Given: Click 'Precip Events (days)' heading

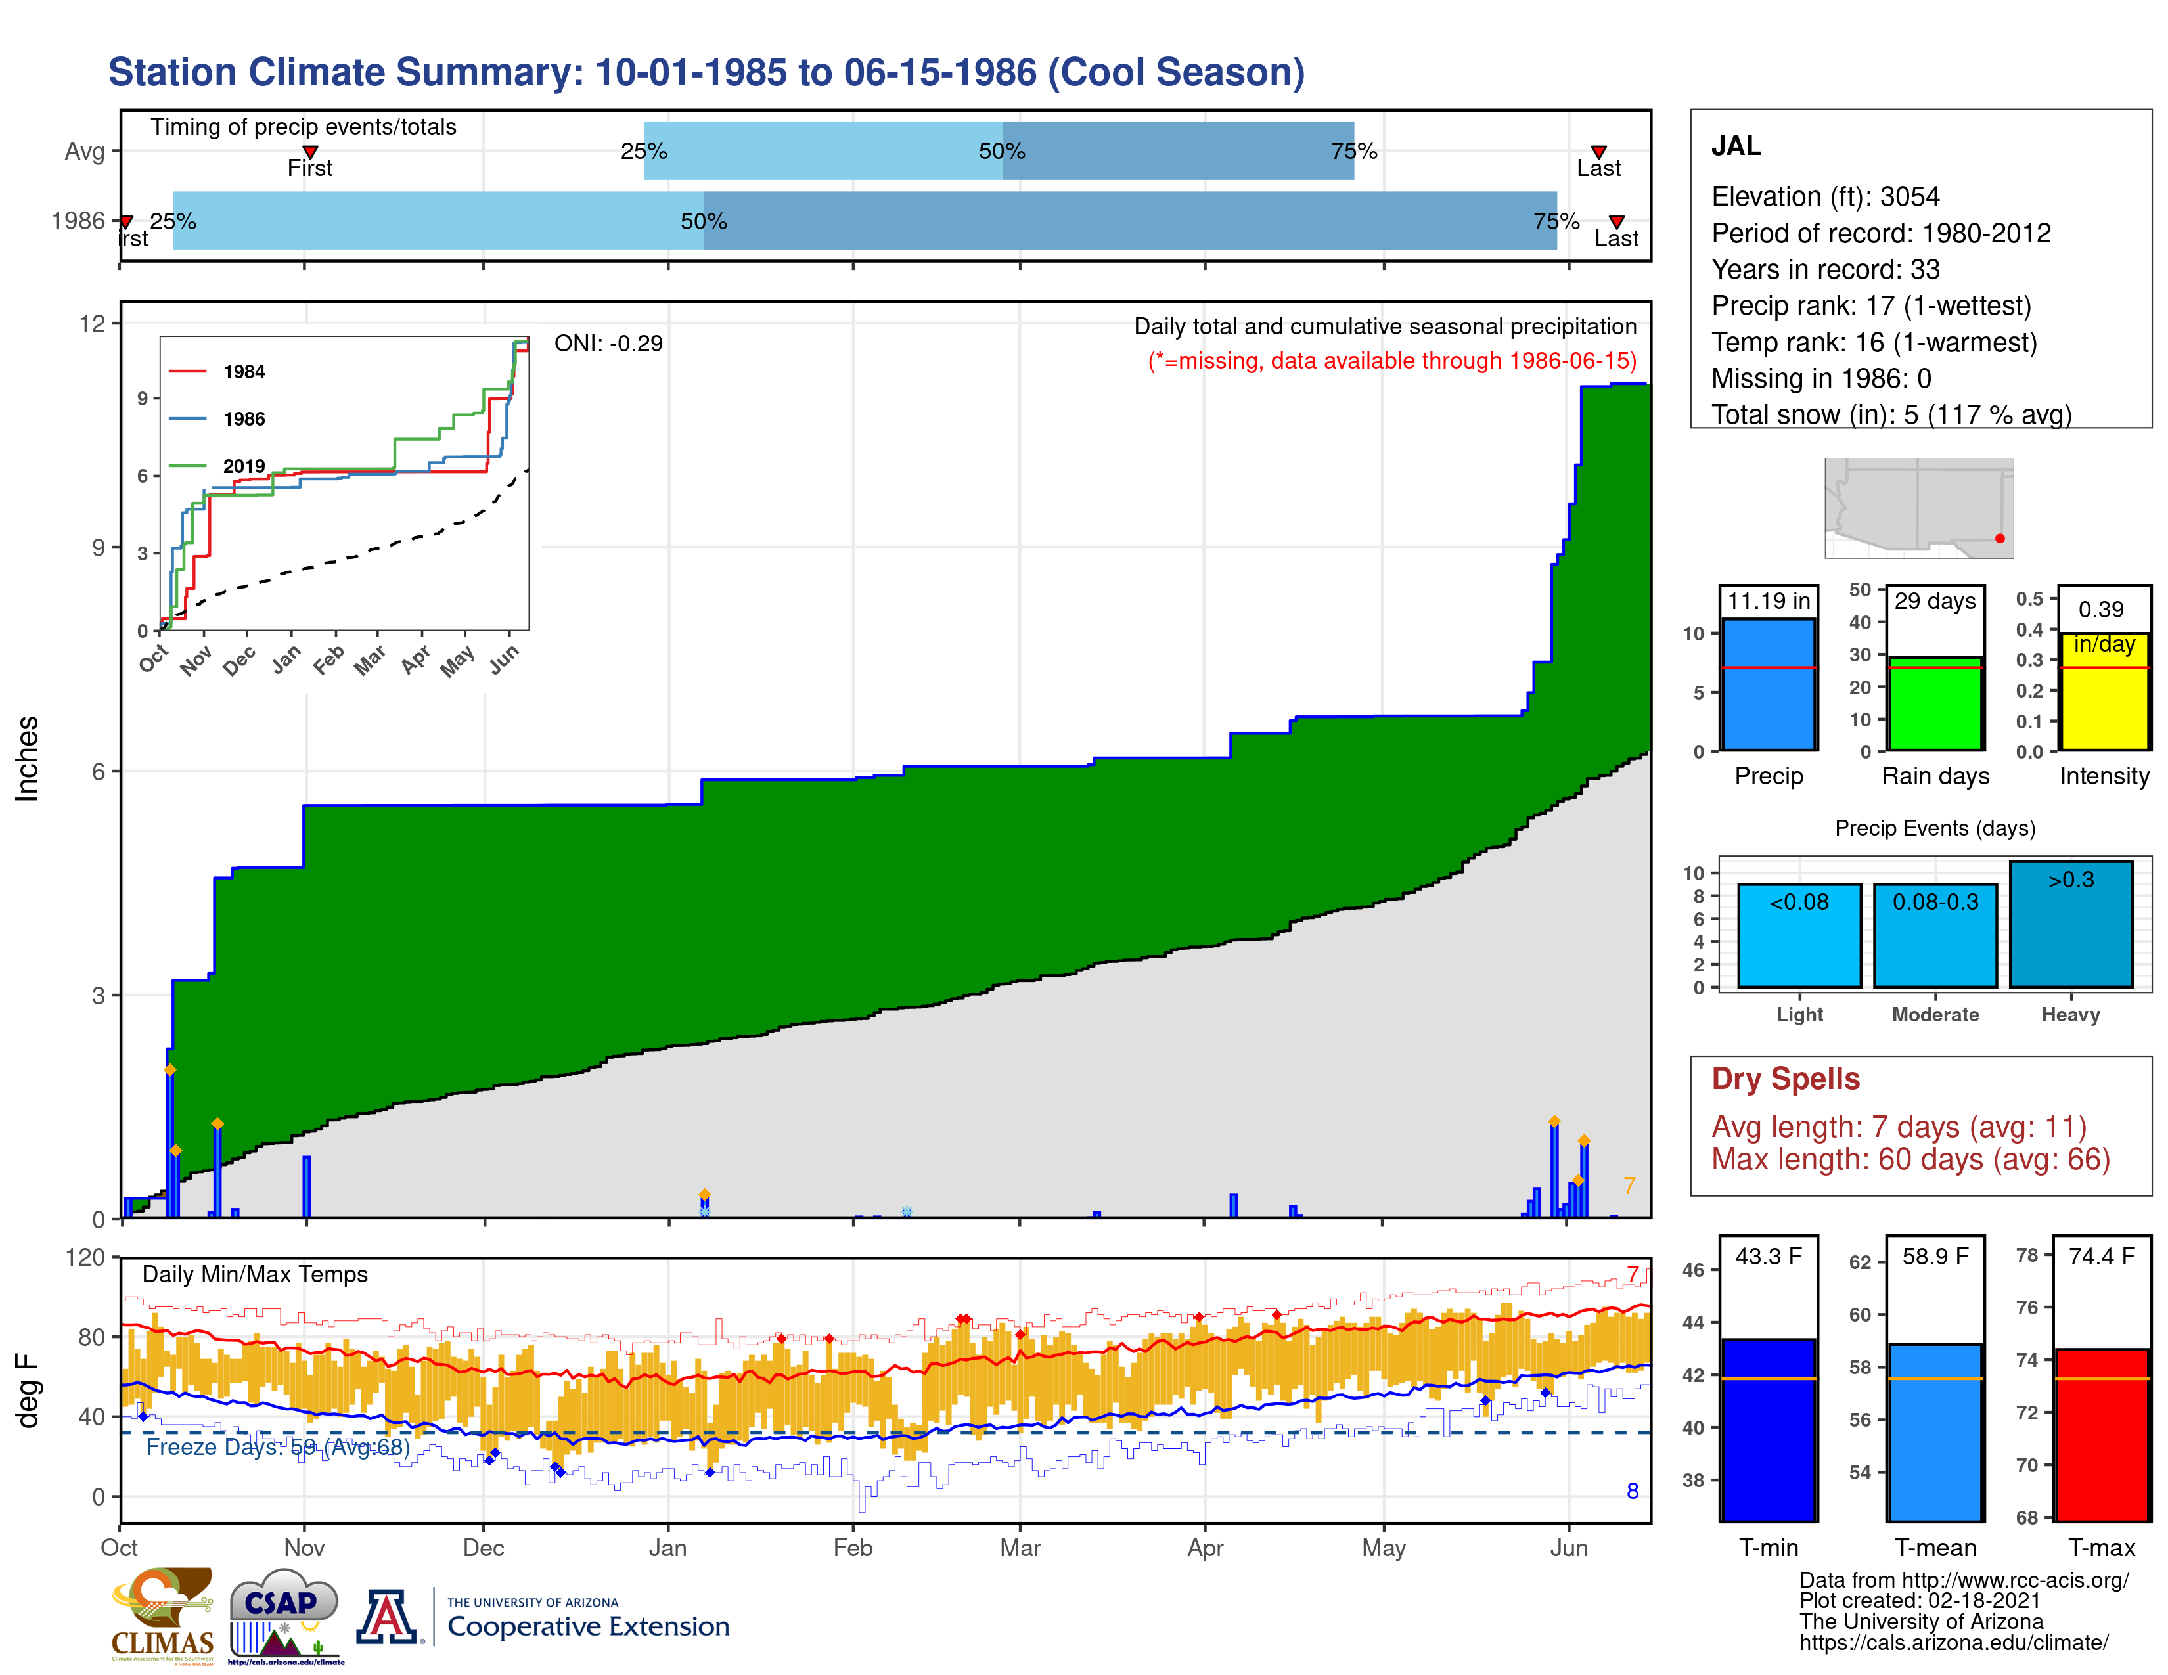Looking at the screenshot, I should click(1935, 828).
